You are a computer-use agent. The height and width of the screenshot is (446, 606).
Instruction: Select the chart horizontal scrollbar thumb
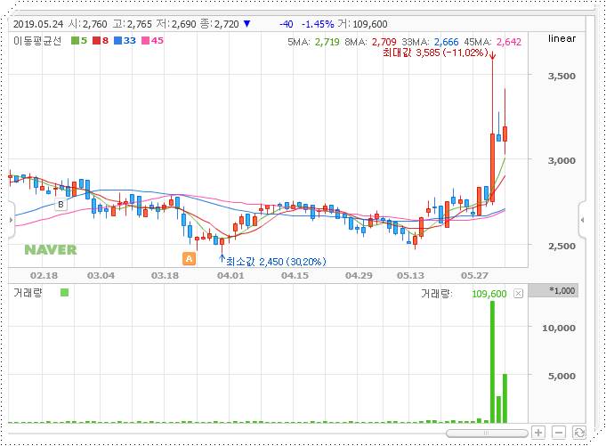(x=487, y=434)
